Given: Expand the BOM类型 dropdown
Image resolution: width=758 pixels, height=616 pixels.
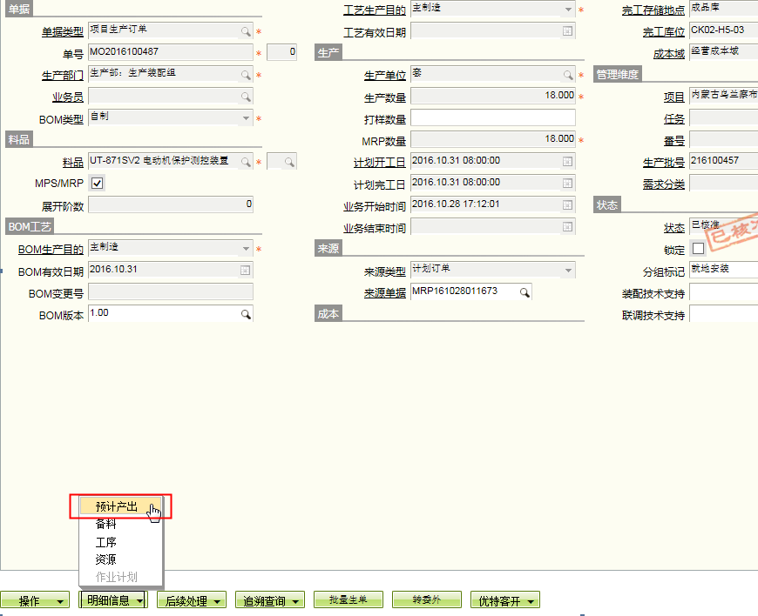Looking at the screenshot, I should 246,117.
